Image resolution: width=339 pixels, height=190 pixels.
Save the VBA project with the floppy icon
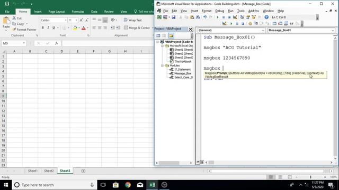[173, 17]
